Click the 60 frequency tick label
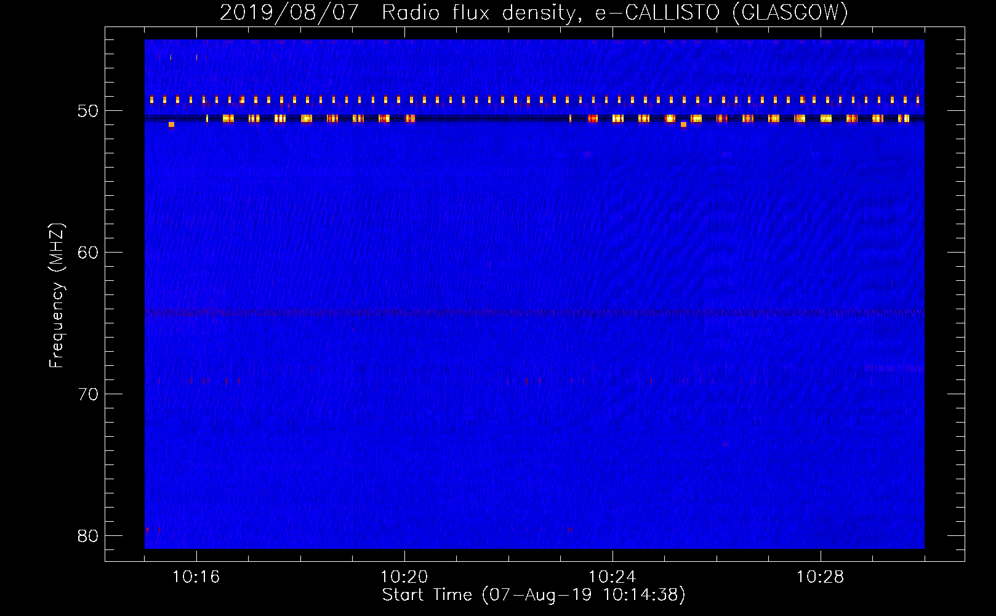This screenshot has width=996, height=616. 88,253
